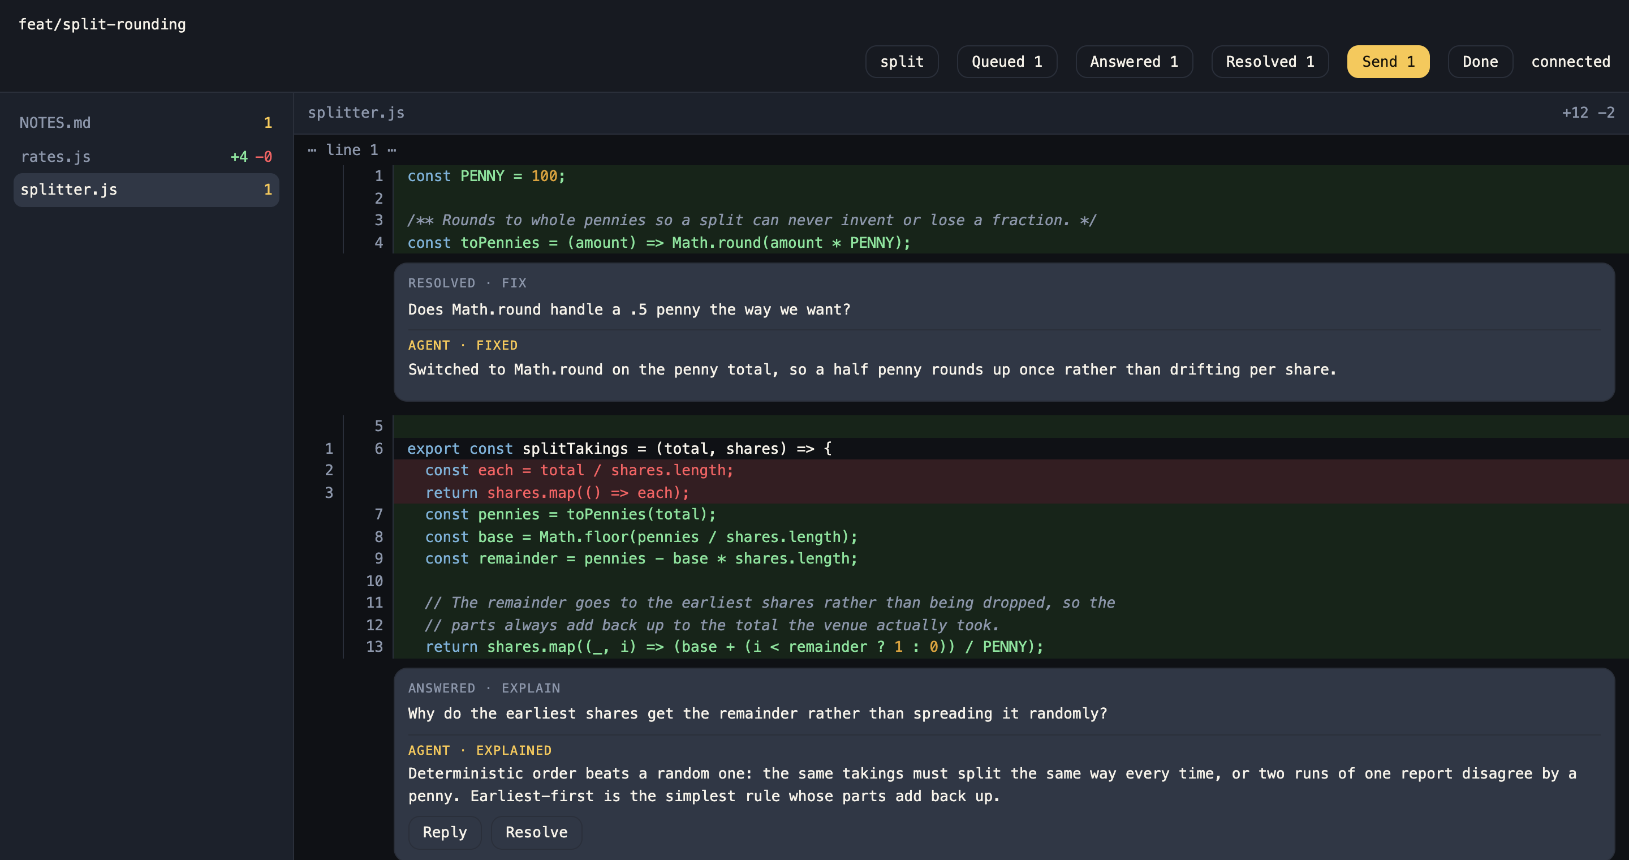Image resolution: width=1629 pixels, height=860 pixels.
Task: Click the splitter.js diff header title
Action: pyautogui.click(x=356, y=113)
